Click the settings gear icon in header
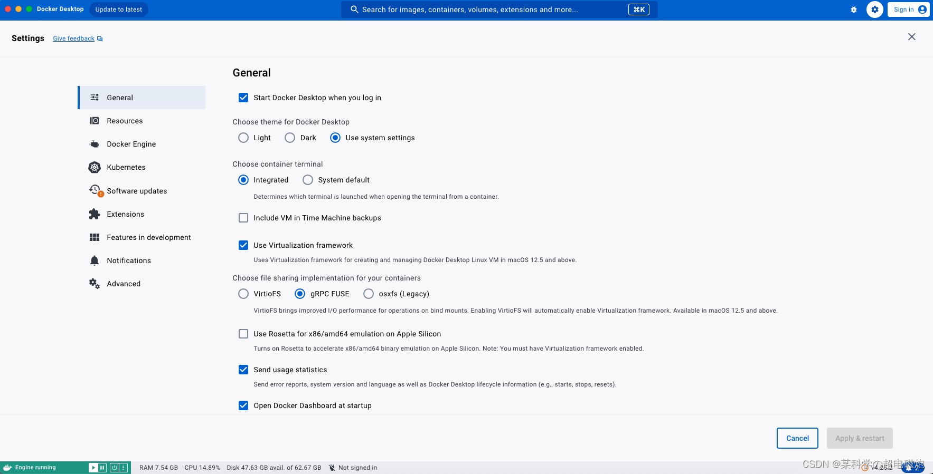 (875, 9)
